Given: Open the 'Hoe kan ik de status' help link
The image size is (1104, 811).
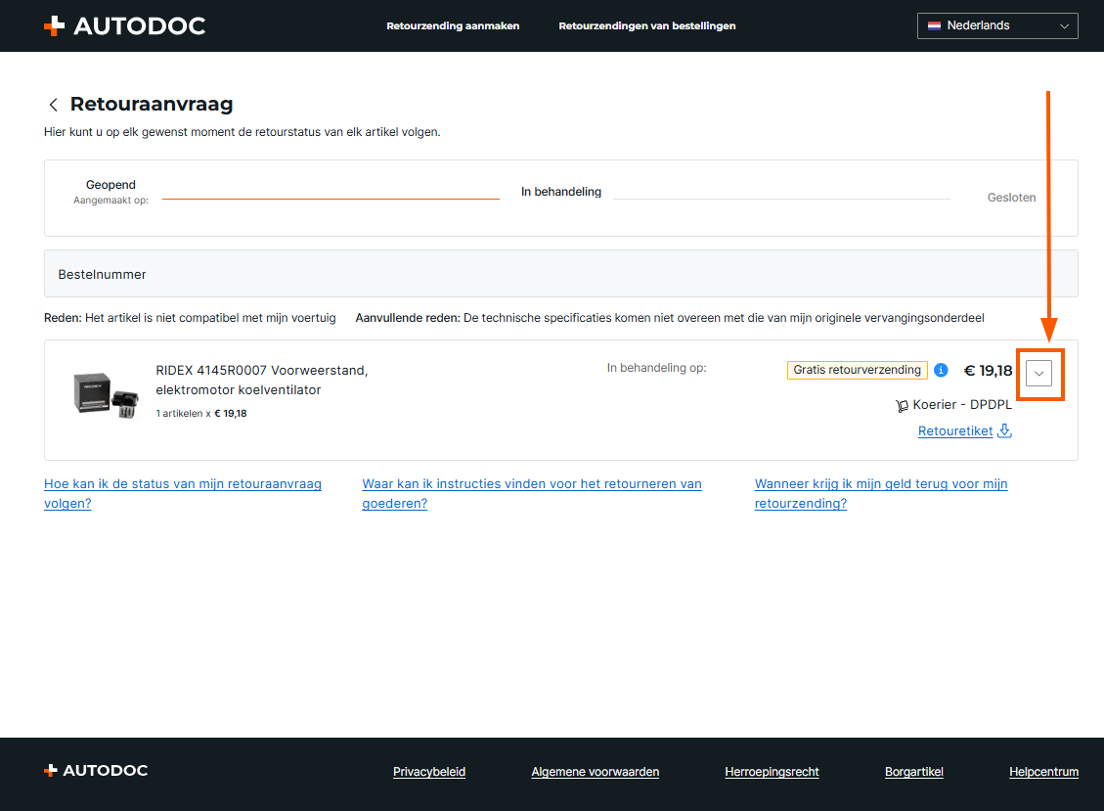Looking at the screenshot, I should pos(183,484).
